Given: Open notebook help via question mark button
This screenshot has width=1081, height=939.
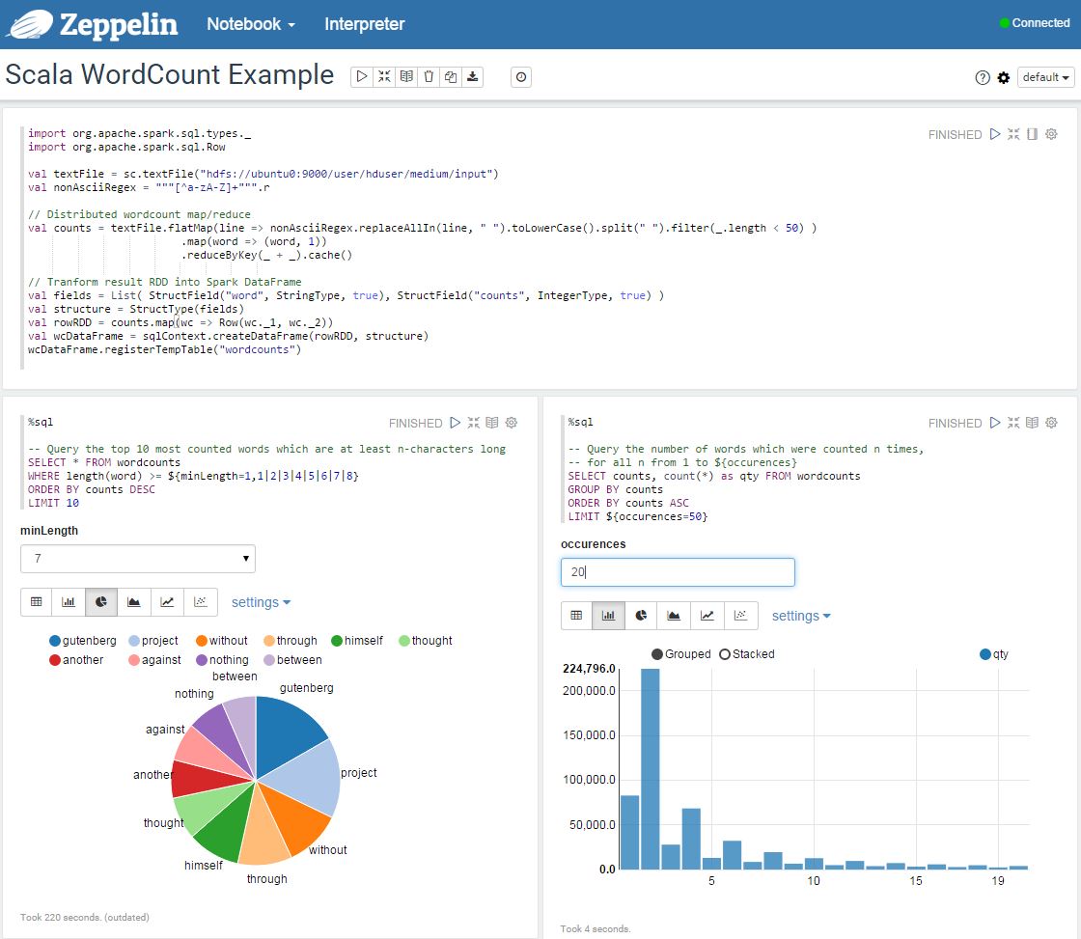Looking at the screenshot, I should [x=982, y=76].
